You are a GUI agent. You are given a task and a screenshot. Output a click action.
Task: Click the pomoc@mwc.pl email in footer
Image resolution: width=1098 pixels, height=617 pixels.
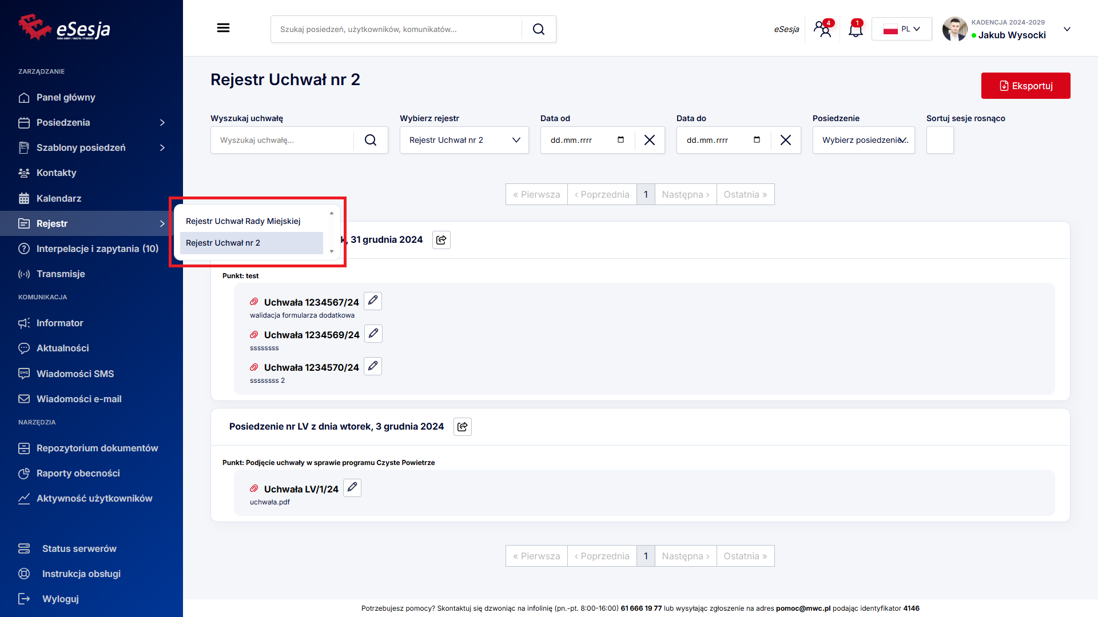[x=803, y=608]
